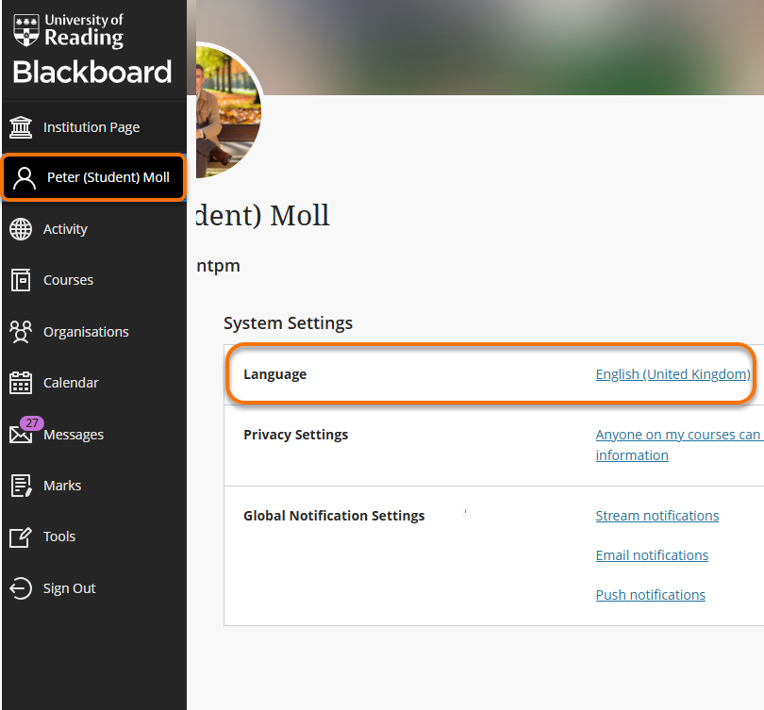Click the user profile icon in sidebar
This screenshot has width=764, height=710.
25,178
